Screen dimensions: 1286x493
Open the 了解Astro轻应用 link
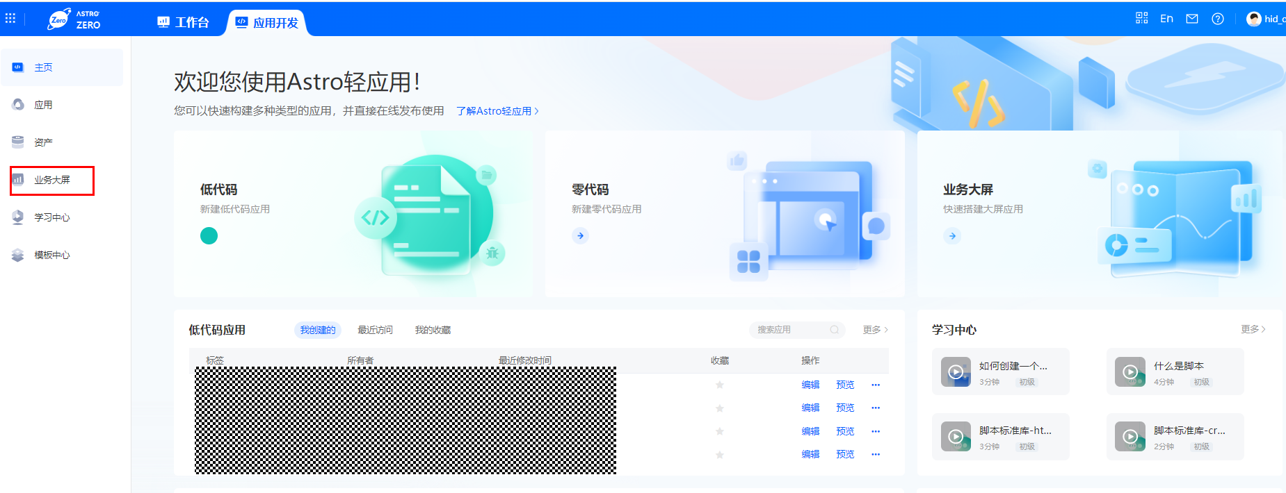pyautogui.click(x=497, y=111)
